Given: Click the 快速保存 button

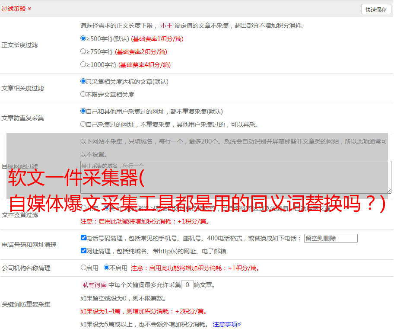Looking at the screenshot, I should 376,10.
